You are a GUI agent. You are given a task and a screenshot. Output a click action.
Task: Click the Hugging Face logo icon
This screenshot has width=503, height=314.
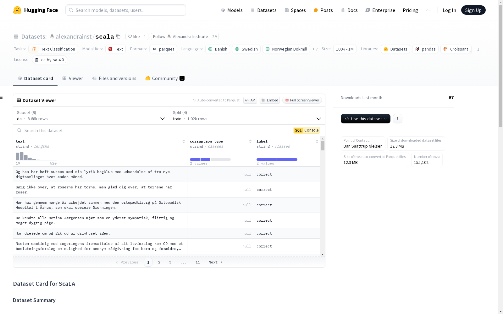point(17,10)
